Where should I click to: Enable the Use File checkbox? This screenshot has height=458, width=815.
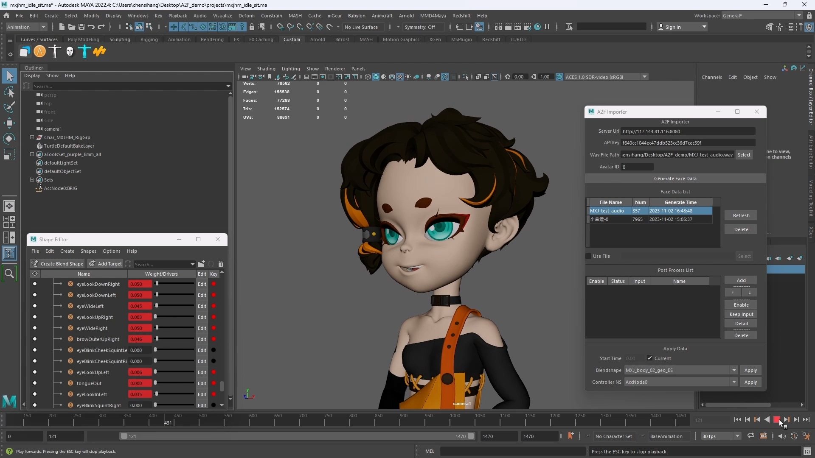pos(588,256)
